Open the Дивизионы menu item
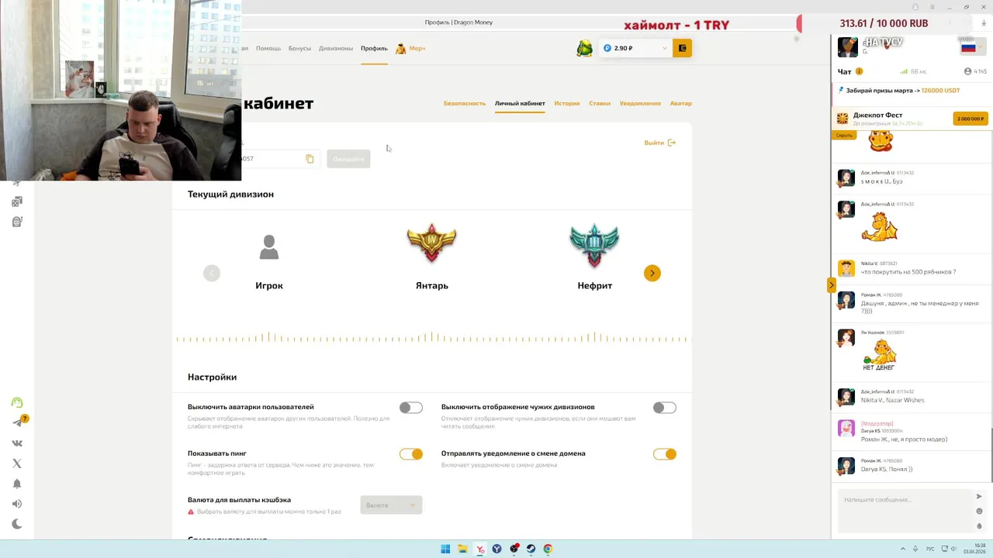993x558 pixels. point(336,48)
